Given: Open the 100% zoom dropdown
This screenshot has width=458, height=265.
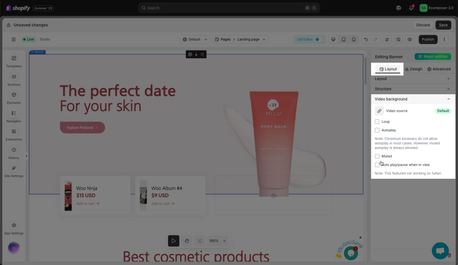Looking at the screenshot, I should (218, 241).
